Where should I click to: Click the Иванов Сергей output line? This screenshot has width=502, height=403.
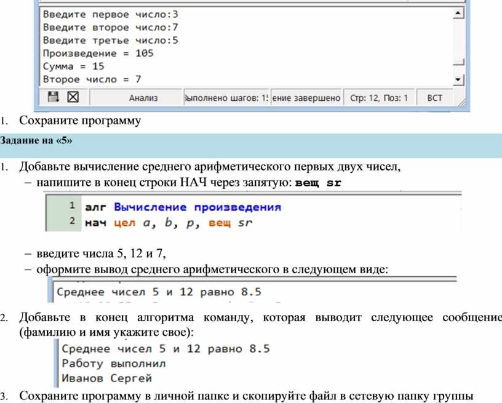[x=106, y=378]
